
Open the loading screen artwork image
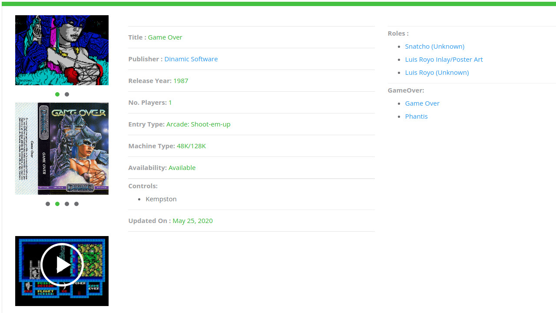coord(62,50)
